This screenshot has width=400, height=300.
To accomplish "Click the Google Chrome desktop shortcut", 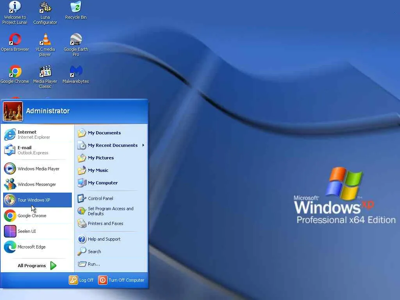I will pos(15,75).
